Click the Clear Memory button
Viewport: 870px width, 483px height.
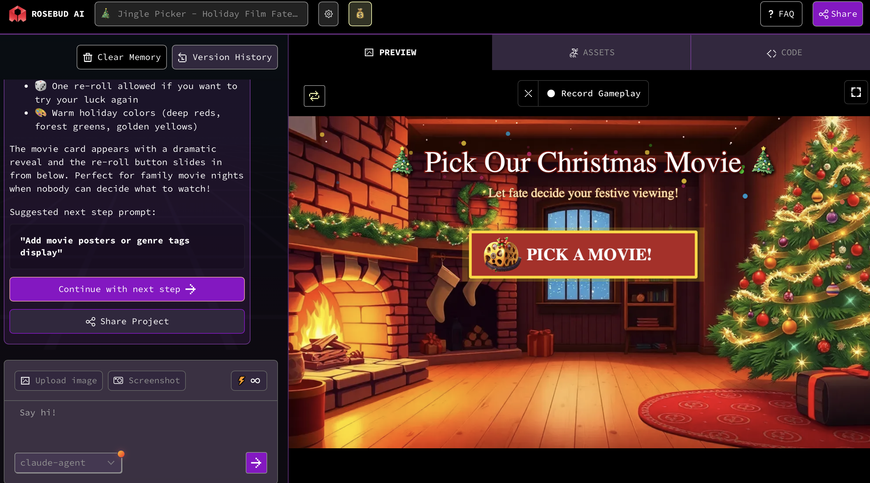(x=121, y=57)
